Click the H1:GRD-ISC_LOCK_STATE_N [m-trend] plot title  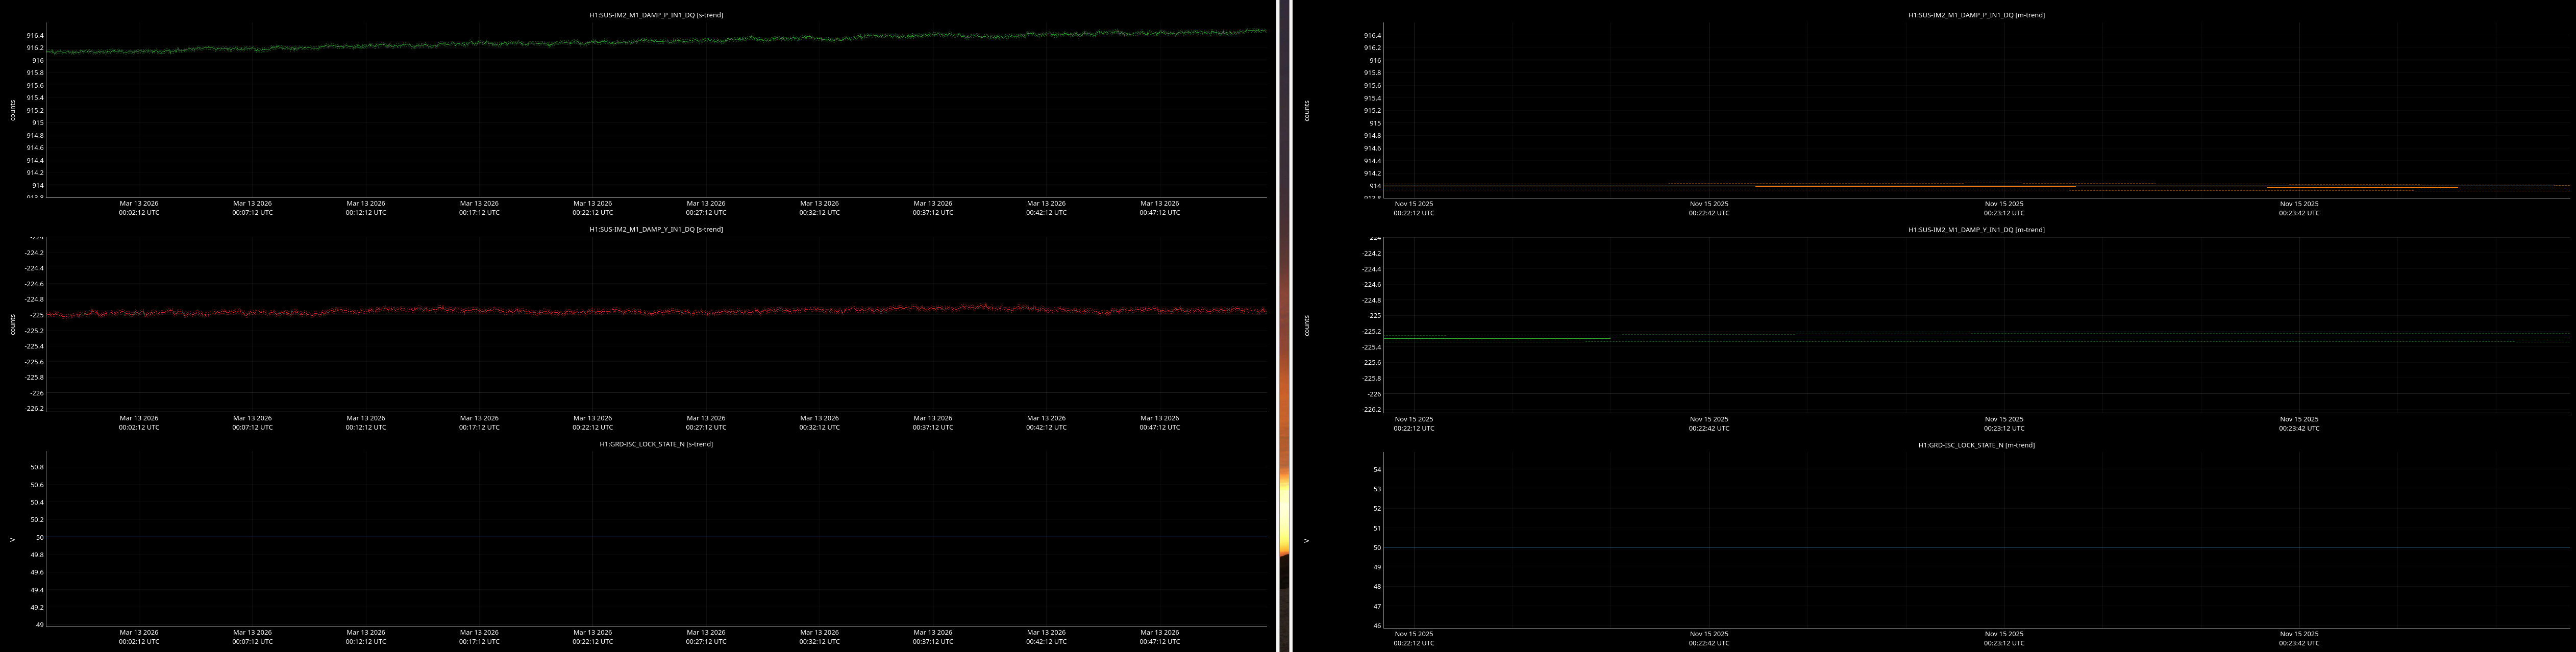click(x=1975, y=445)
